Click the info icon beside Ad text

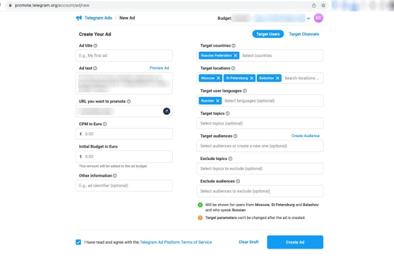(x=95, y=68)
